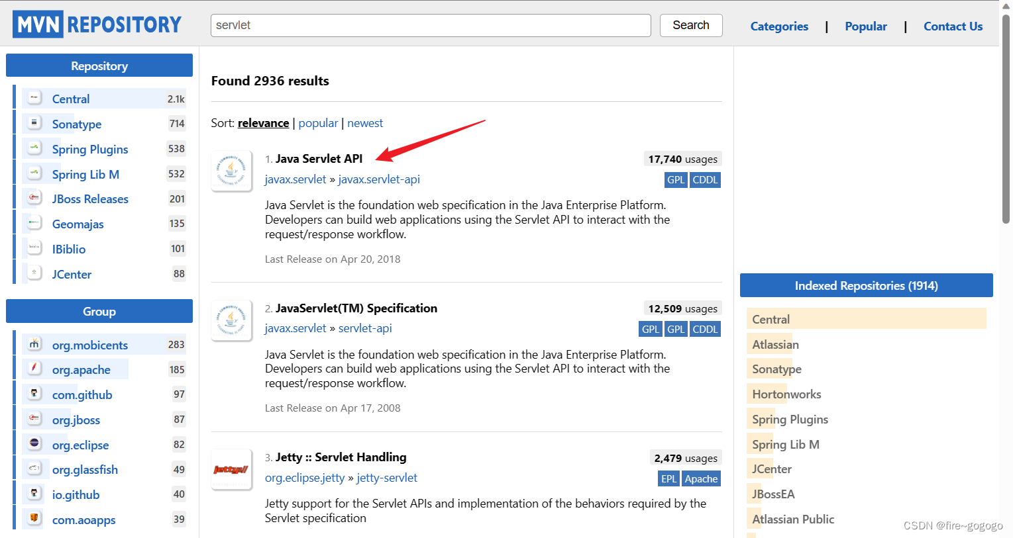Sort results by relevance
Image resolution: width=1013 pixels, height=538 pixels.
click(263, 123)
